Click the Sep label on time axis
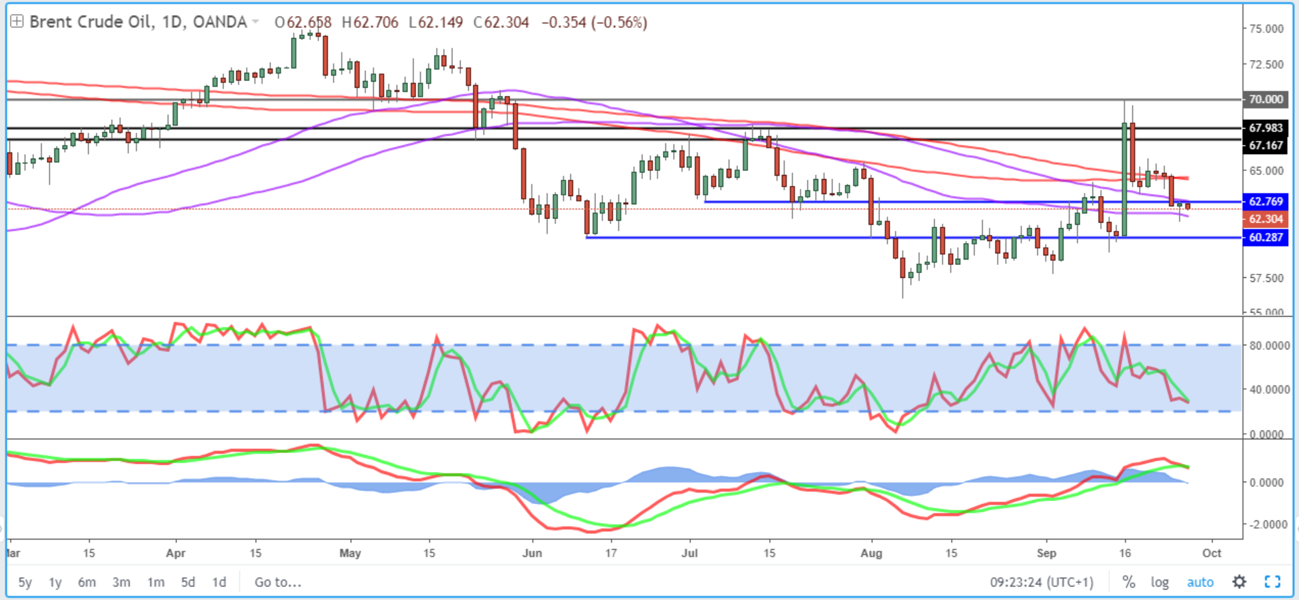Screen dimensions: 1299x600 pyautogui.click(x=1046, y=553)
